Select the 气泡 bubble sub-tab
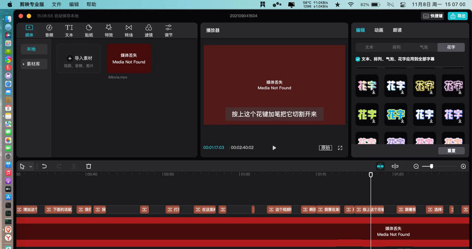 (423, 47)
